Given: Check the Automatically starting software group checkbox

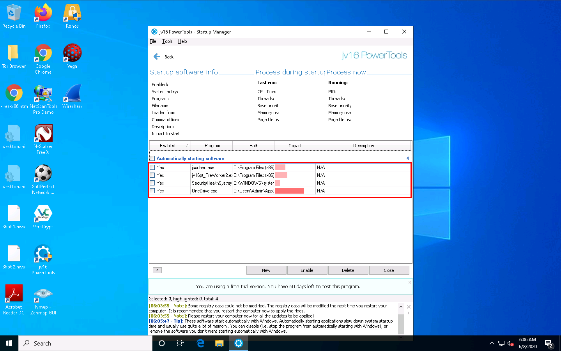Looking at the screenshot, I should (x=152, y=159).
